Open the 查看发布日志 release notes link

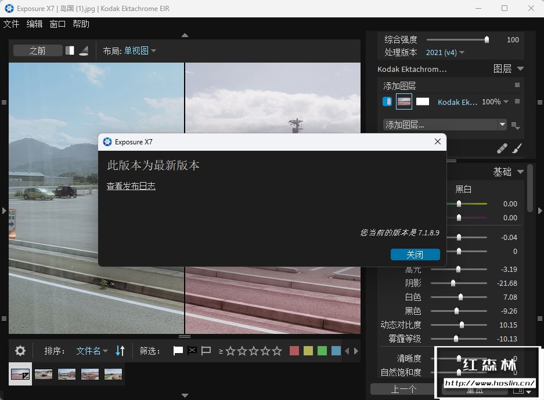click(131, 186)
